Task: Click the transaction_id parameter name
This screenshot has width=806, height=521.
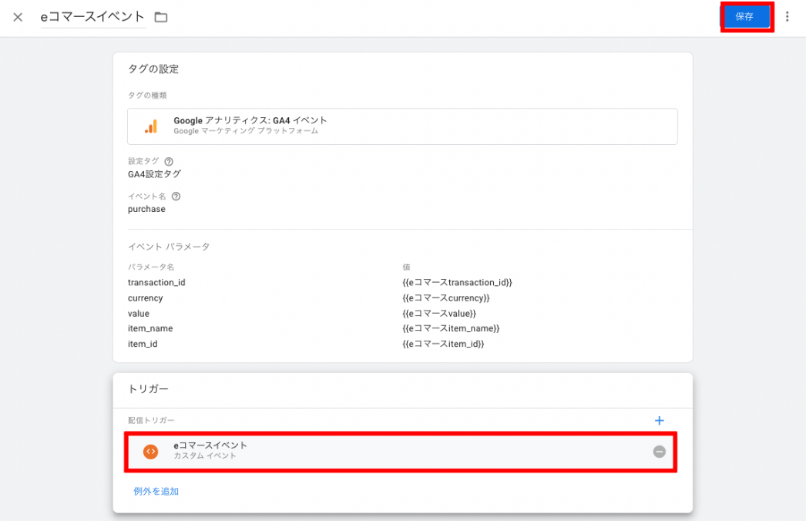Action: 156,282
